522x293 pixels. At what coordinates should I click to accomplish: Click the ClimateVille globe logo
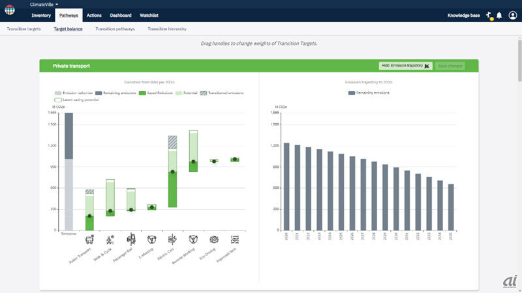click(x=10, y=10)
